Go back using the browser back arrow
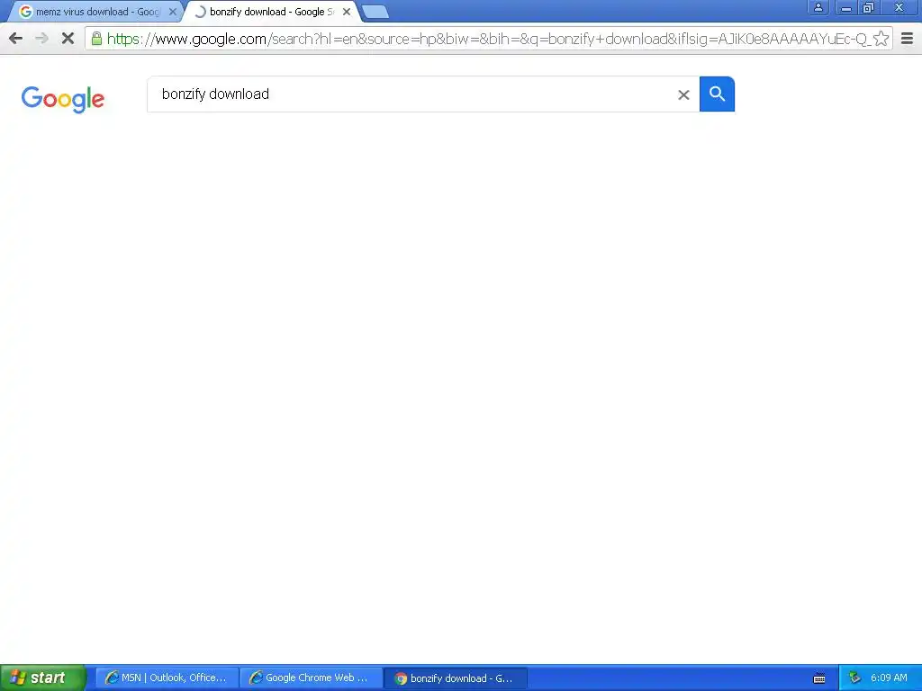 (16, 39)
